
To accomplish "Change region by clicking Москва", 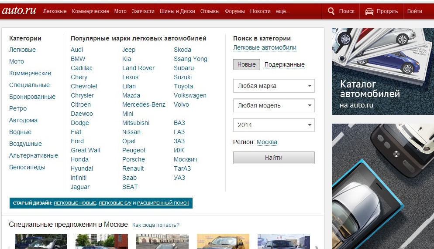I will click(267, 142).
